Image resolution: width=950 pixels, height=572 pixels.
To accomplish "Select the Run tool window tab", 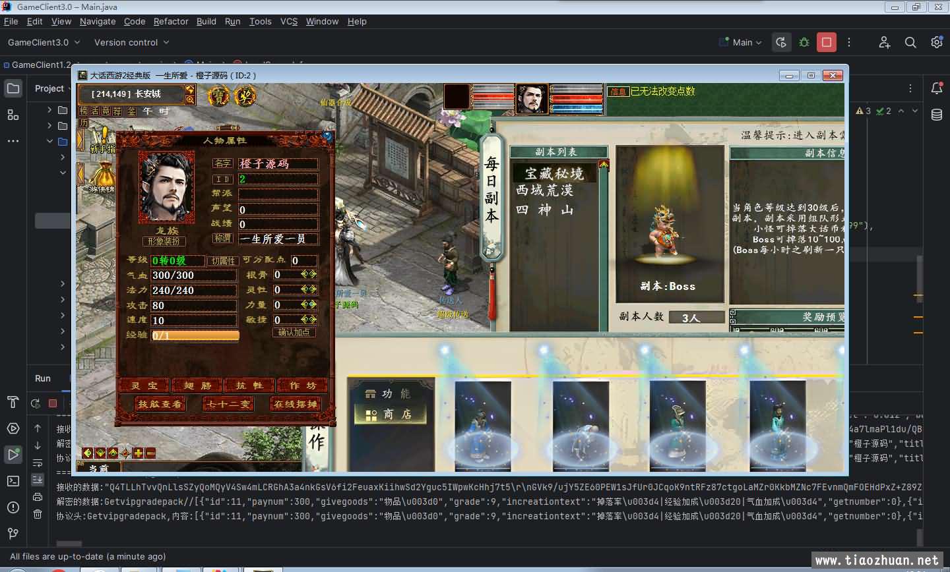I will pos(43,378).
